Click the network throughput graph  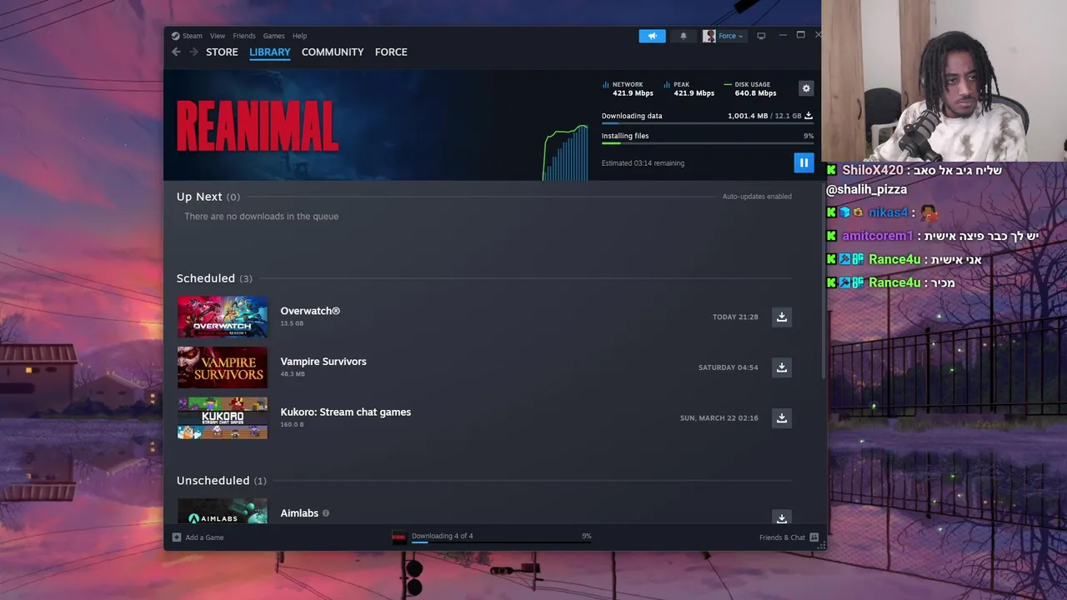pyautogui.click(x=566, y=152)
